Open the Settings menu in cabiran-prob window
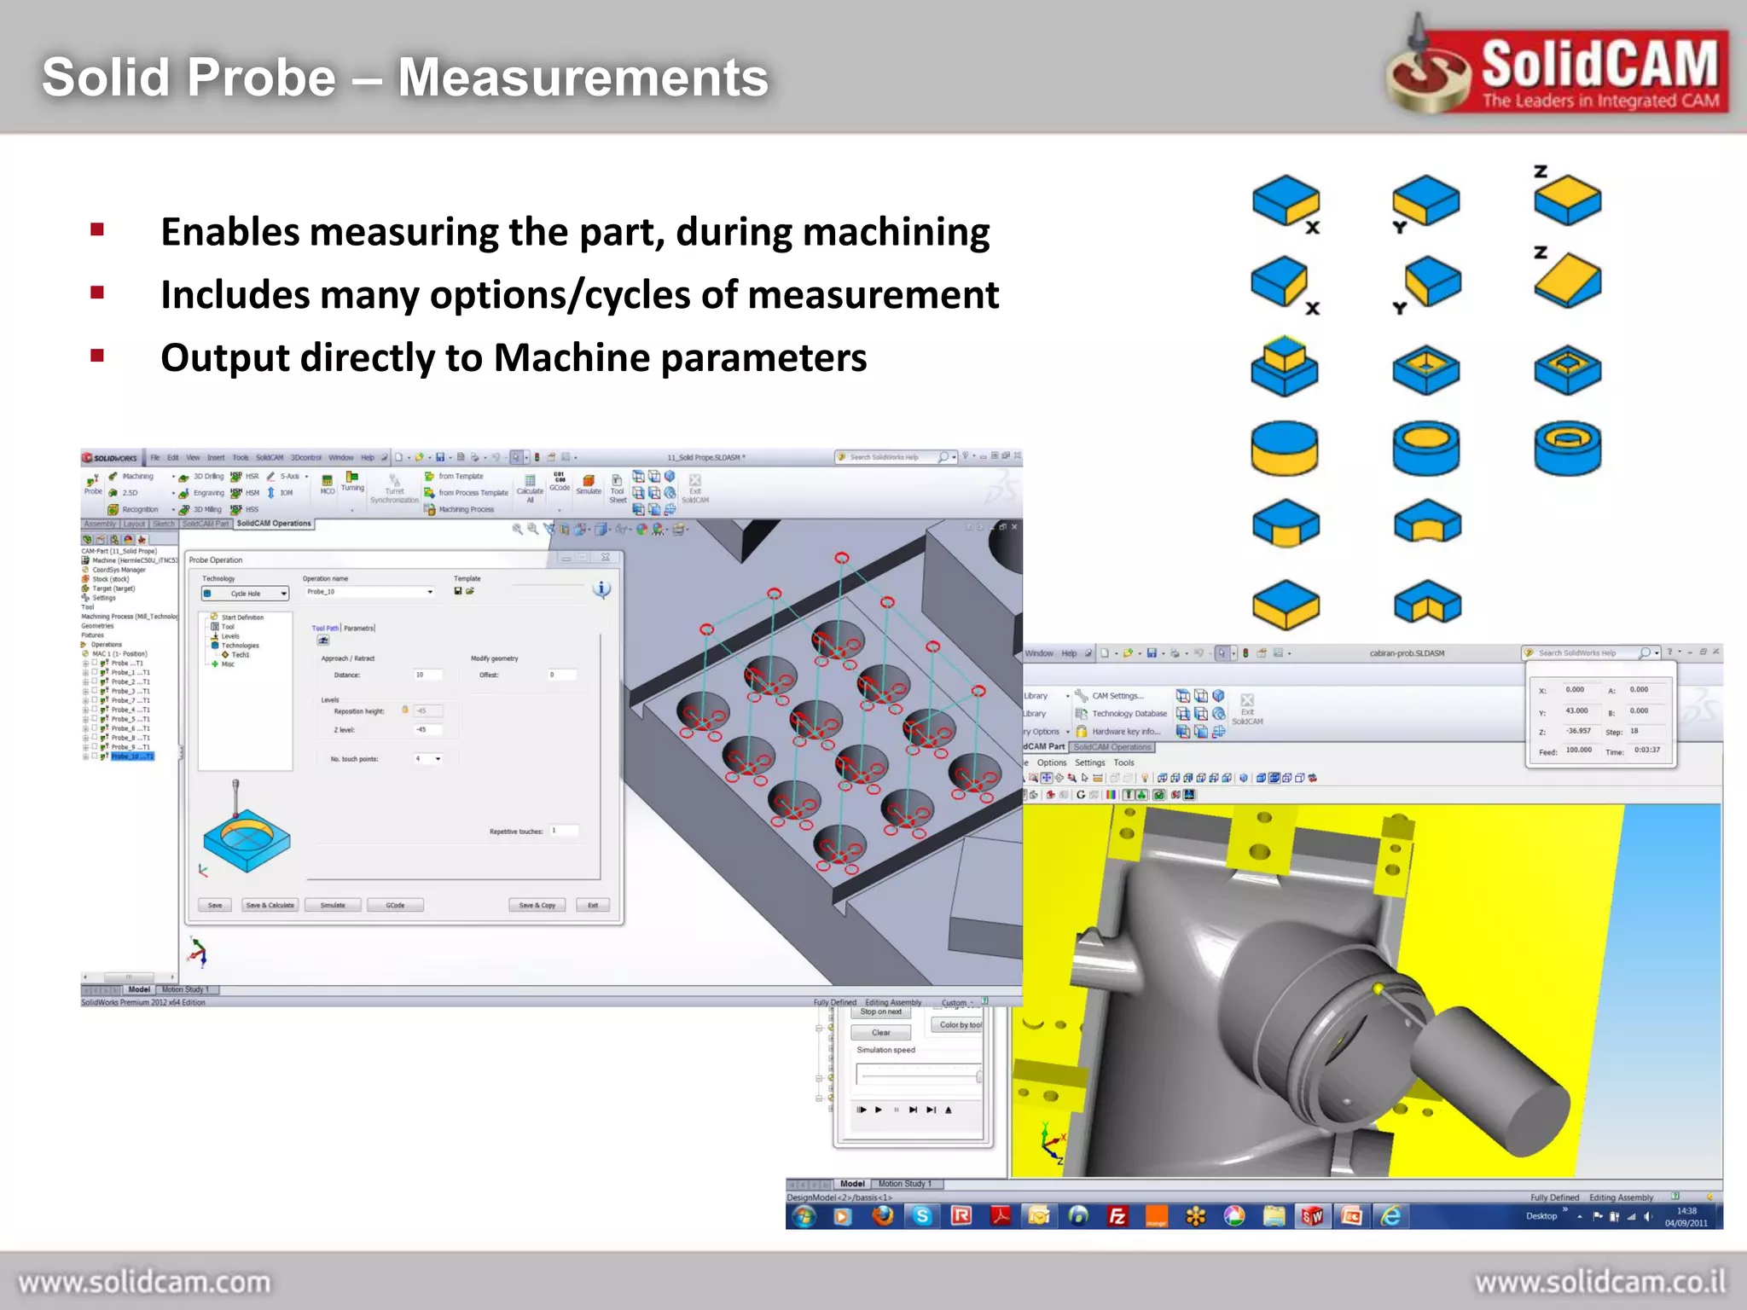The width and height of the screenshot is (1747, 1310). 1089,762
